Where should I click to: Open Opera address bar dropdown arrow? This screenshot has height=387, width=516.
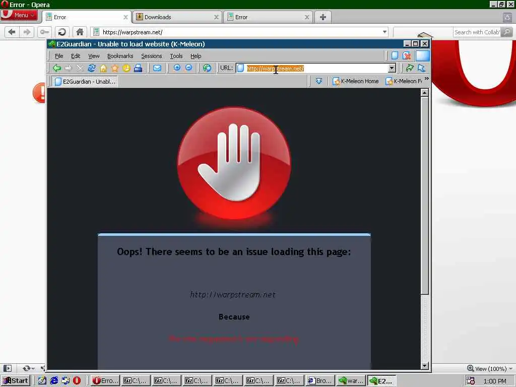(x=384, y=32)
